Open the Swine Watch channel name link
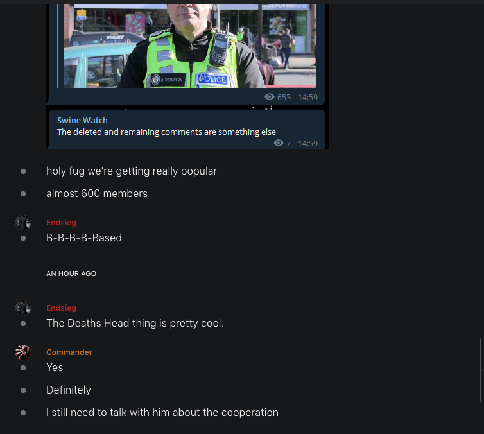 (82, 121)
